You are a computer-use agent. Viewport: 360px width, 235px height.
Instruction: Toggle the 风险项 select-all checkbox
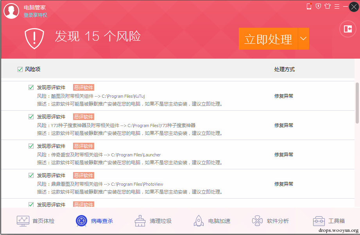coord(20,69)
